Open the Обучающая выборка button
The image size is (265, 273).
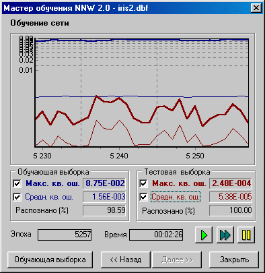pyautogui.click(x=50, y=260)
